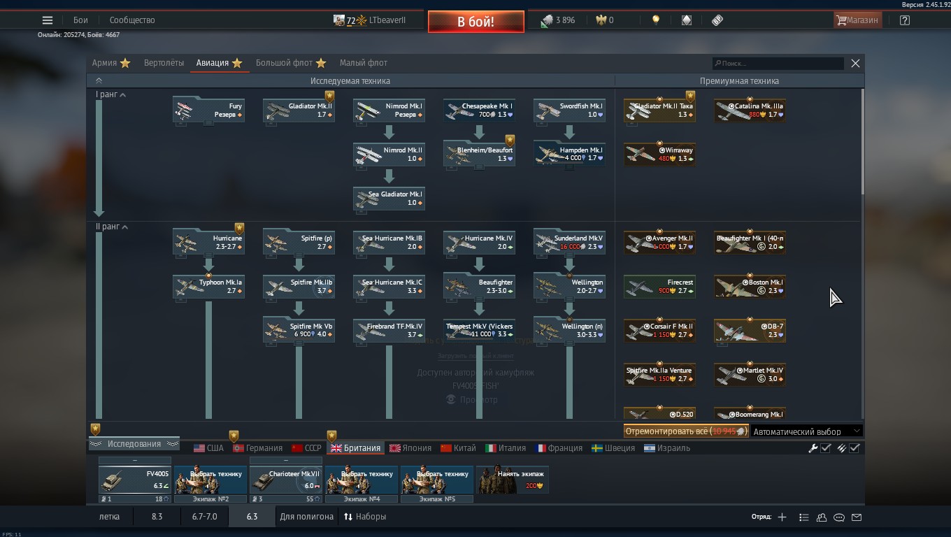This screenshot has height=537, width=951.
Task: Open the chat bubble icon
Action: coord(839,517)
